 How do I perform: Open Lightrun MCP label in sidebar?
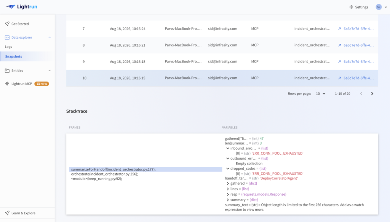click(x=22, y=84)
